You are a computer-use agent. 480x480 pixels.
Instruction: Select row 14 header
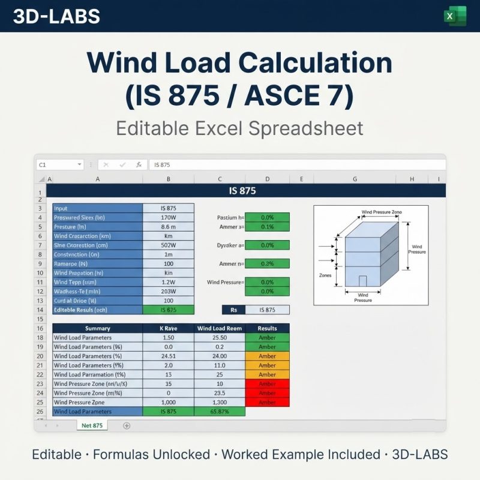[40, 310]
